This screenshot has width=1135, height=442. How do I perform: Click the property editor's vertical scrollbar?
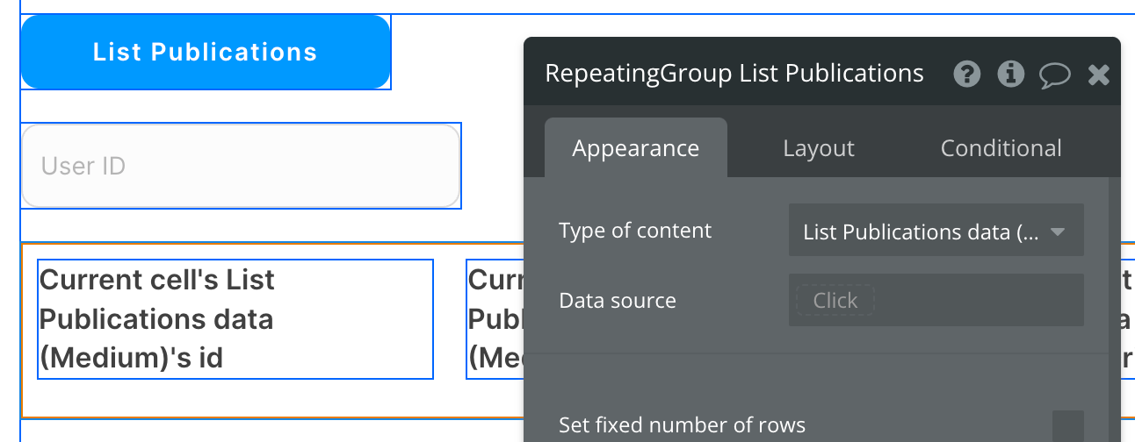[1115, 307]
